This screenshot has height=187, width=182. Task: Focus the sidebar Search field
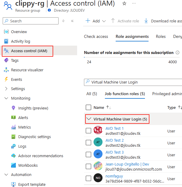coord(30,21)
